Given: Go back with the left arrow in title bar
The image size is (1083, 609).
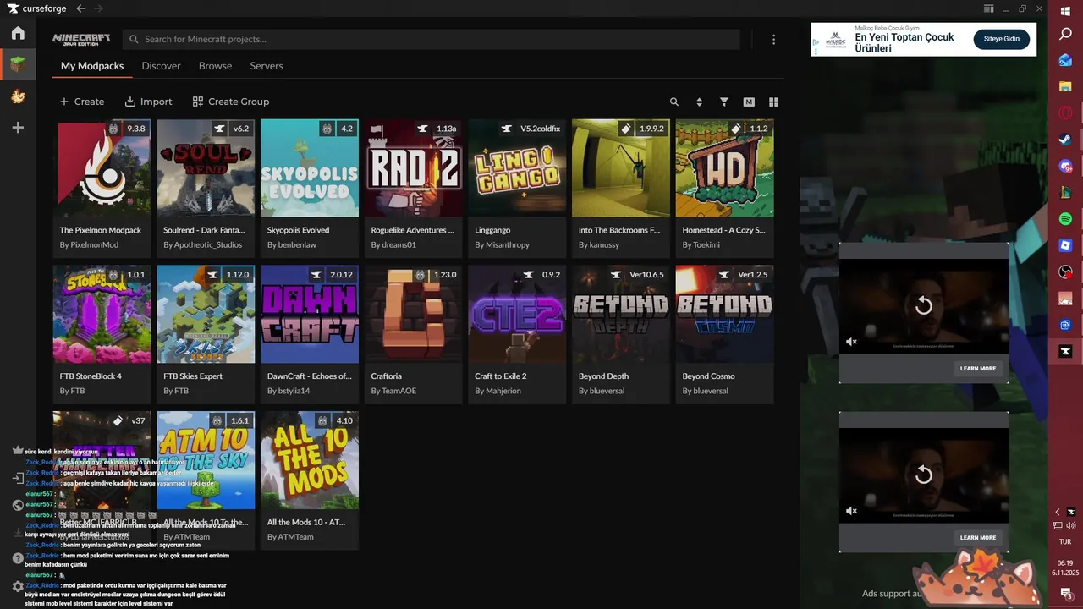Looking at the screenshot, I should (x=81, y=8).
